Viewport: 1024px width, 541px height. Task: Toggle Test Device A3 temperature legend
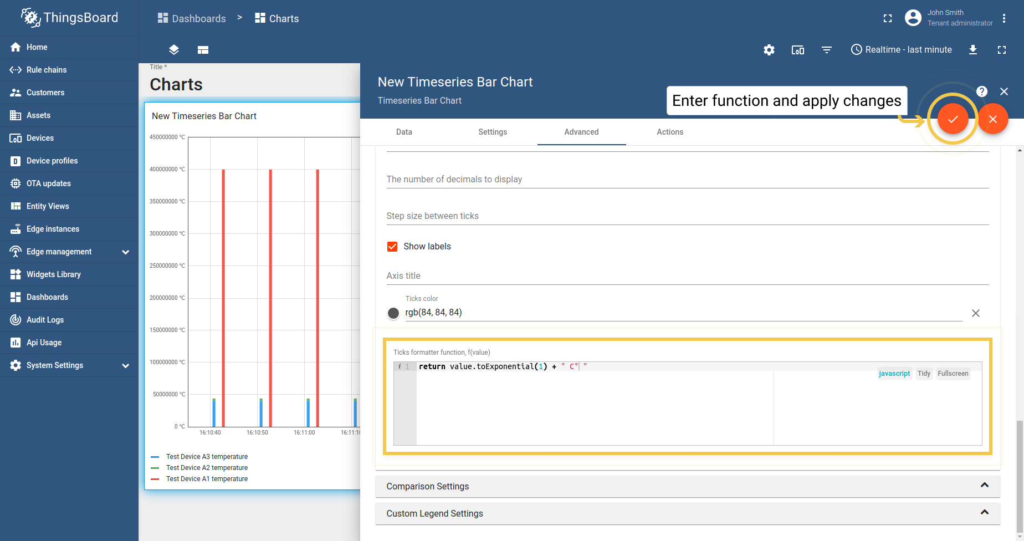207,457
